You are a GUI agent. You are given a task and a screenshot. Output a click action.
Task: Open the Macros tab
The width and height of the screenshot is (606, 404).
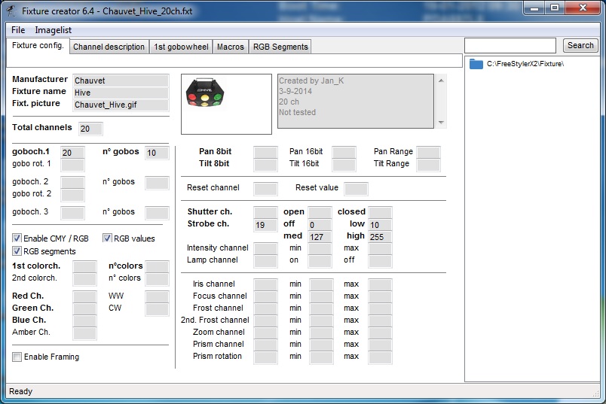point(230,47)
